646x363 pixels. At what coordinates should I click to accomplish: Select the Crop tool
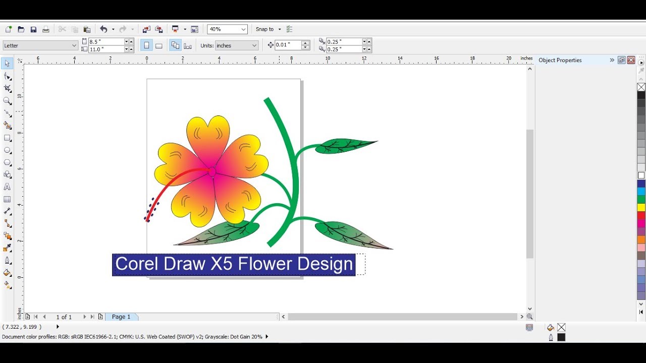click(7, 88)
